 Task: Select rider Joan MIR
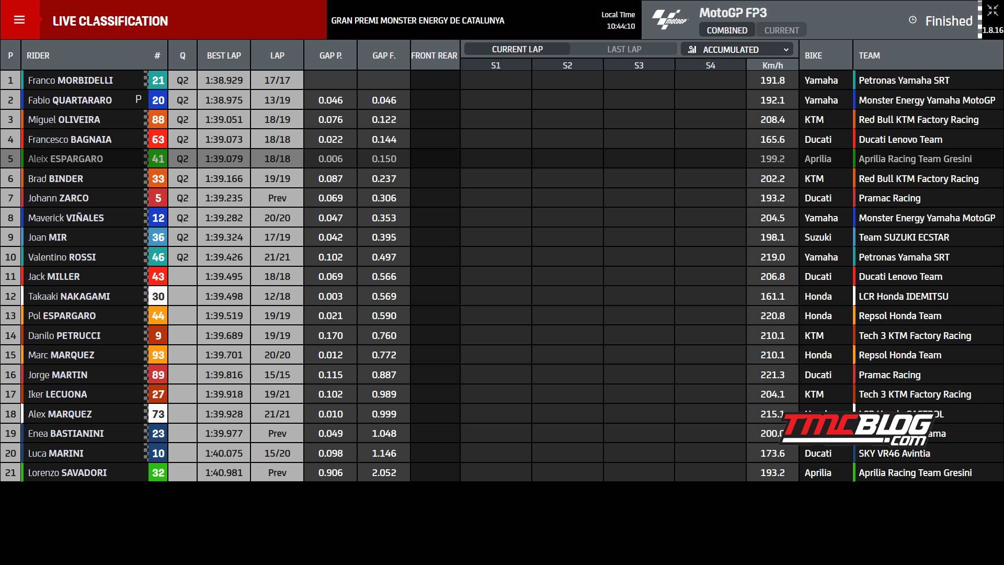click(x=47, y=238)
